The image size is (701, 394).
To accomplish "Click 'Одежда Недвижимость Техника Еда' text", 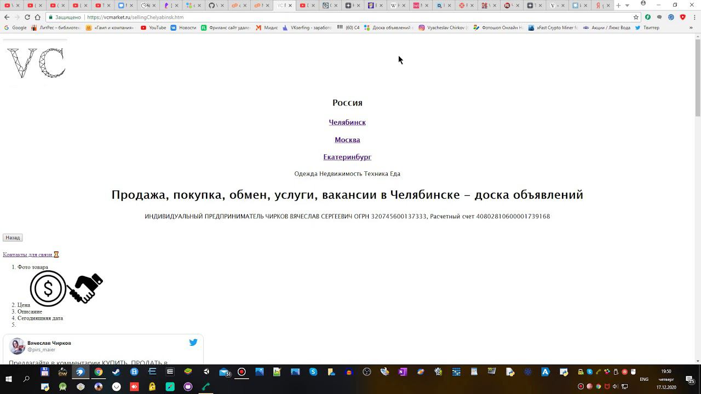I will tap(347, 173).
